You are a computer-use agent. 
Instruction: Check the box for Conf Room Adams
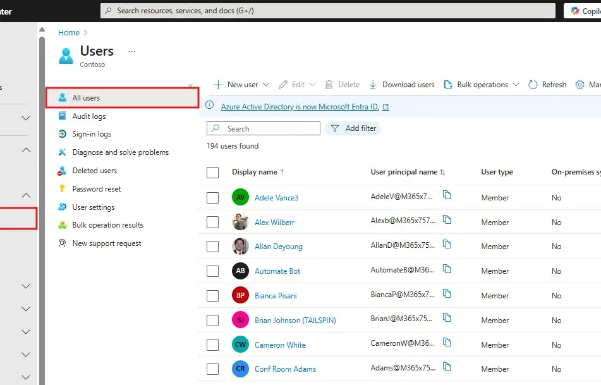(x=213, y=369)
